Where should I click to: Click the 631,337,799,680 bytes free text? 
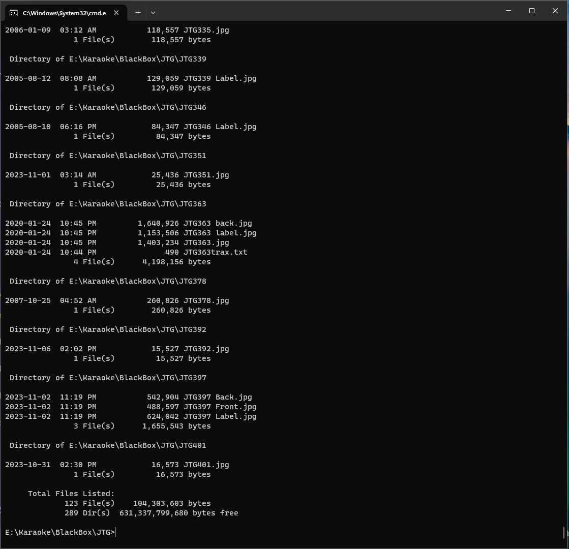point(178,513)
